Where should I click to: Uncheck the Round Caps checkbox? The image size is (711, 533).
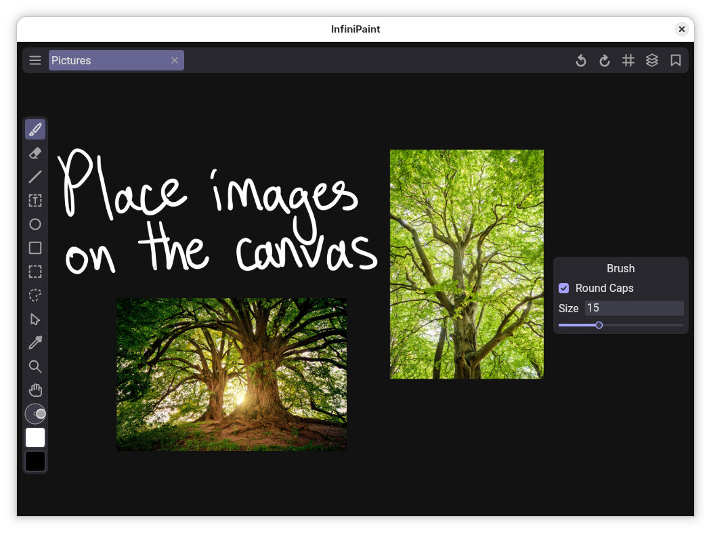coord(563,288)
